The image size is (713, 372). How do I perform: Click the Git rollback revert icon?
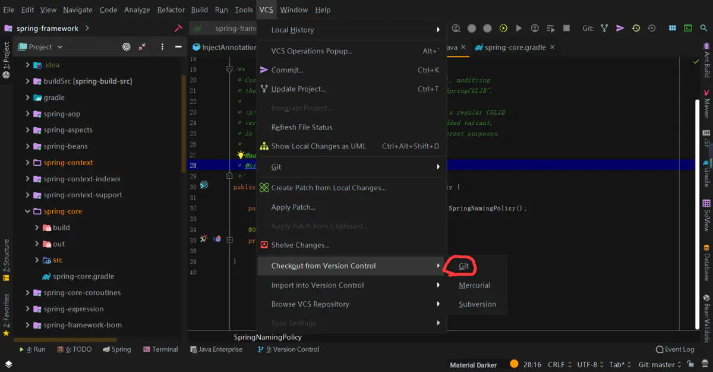(652, 28)
